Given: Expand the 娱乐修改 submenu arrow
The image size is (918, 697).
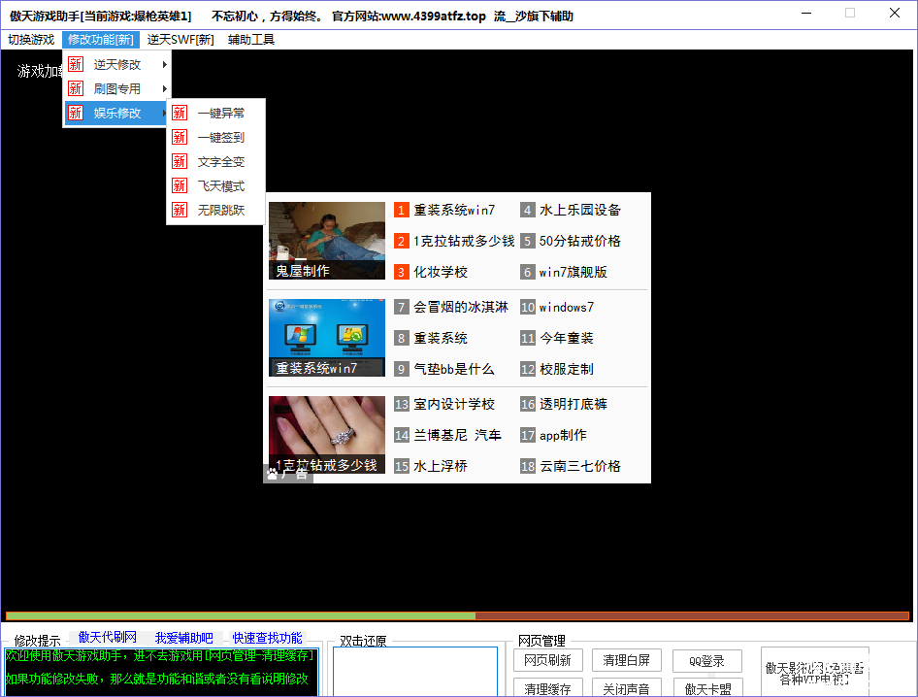Looking at the screenshot, I should [164, 113].
